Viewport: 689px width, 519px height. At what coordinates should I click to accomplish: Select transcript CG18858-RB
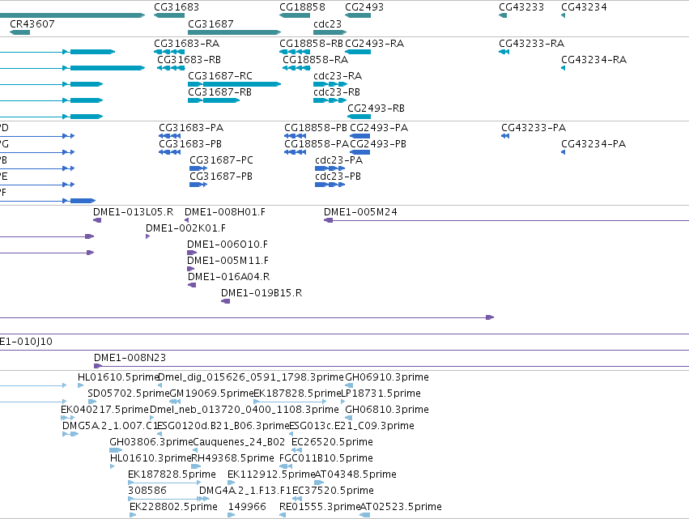click(295, 52)
